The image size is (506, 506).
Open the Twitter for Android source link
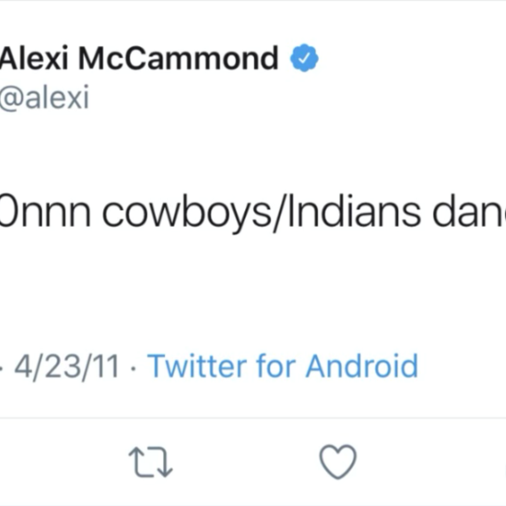pos(283,366)
